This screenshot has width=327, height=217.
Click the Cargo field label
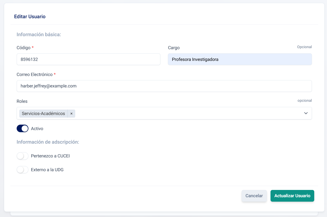click(174, 48)
